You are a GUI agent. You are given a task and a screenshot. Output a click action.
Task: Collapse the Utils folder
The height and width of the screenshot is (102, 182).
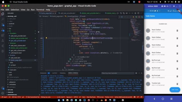point(11,63)
